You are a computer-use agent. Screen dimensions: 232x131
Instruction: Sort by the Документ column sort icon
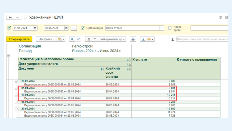click(102, 69)
